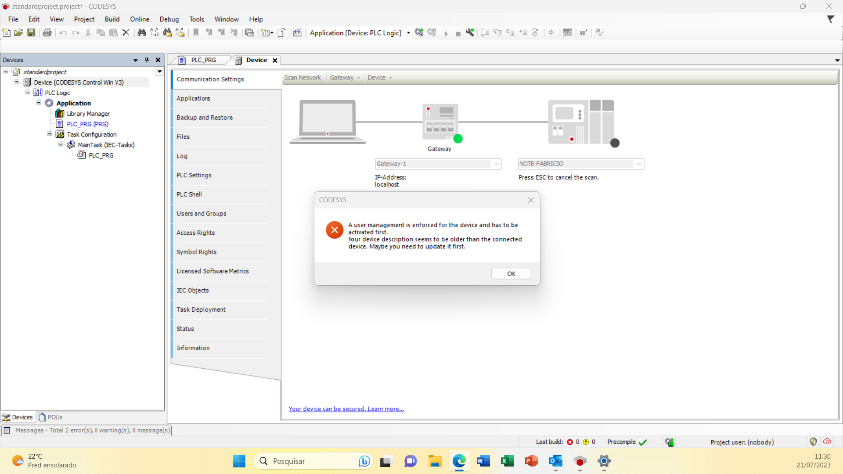843x474 pixels.
Task: Switch to the PLC_PRG editor tab
Action: 203,60
